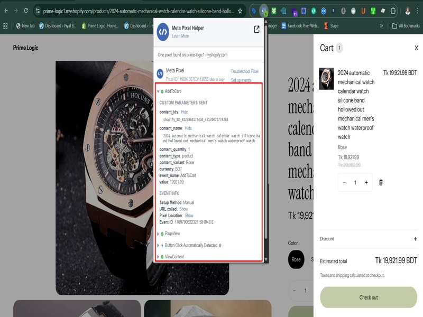Go back to previous page
This screenshot has width=423, height=317.
point(6,11)
